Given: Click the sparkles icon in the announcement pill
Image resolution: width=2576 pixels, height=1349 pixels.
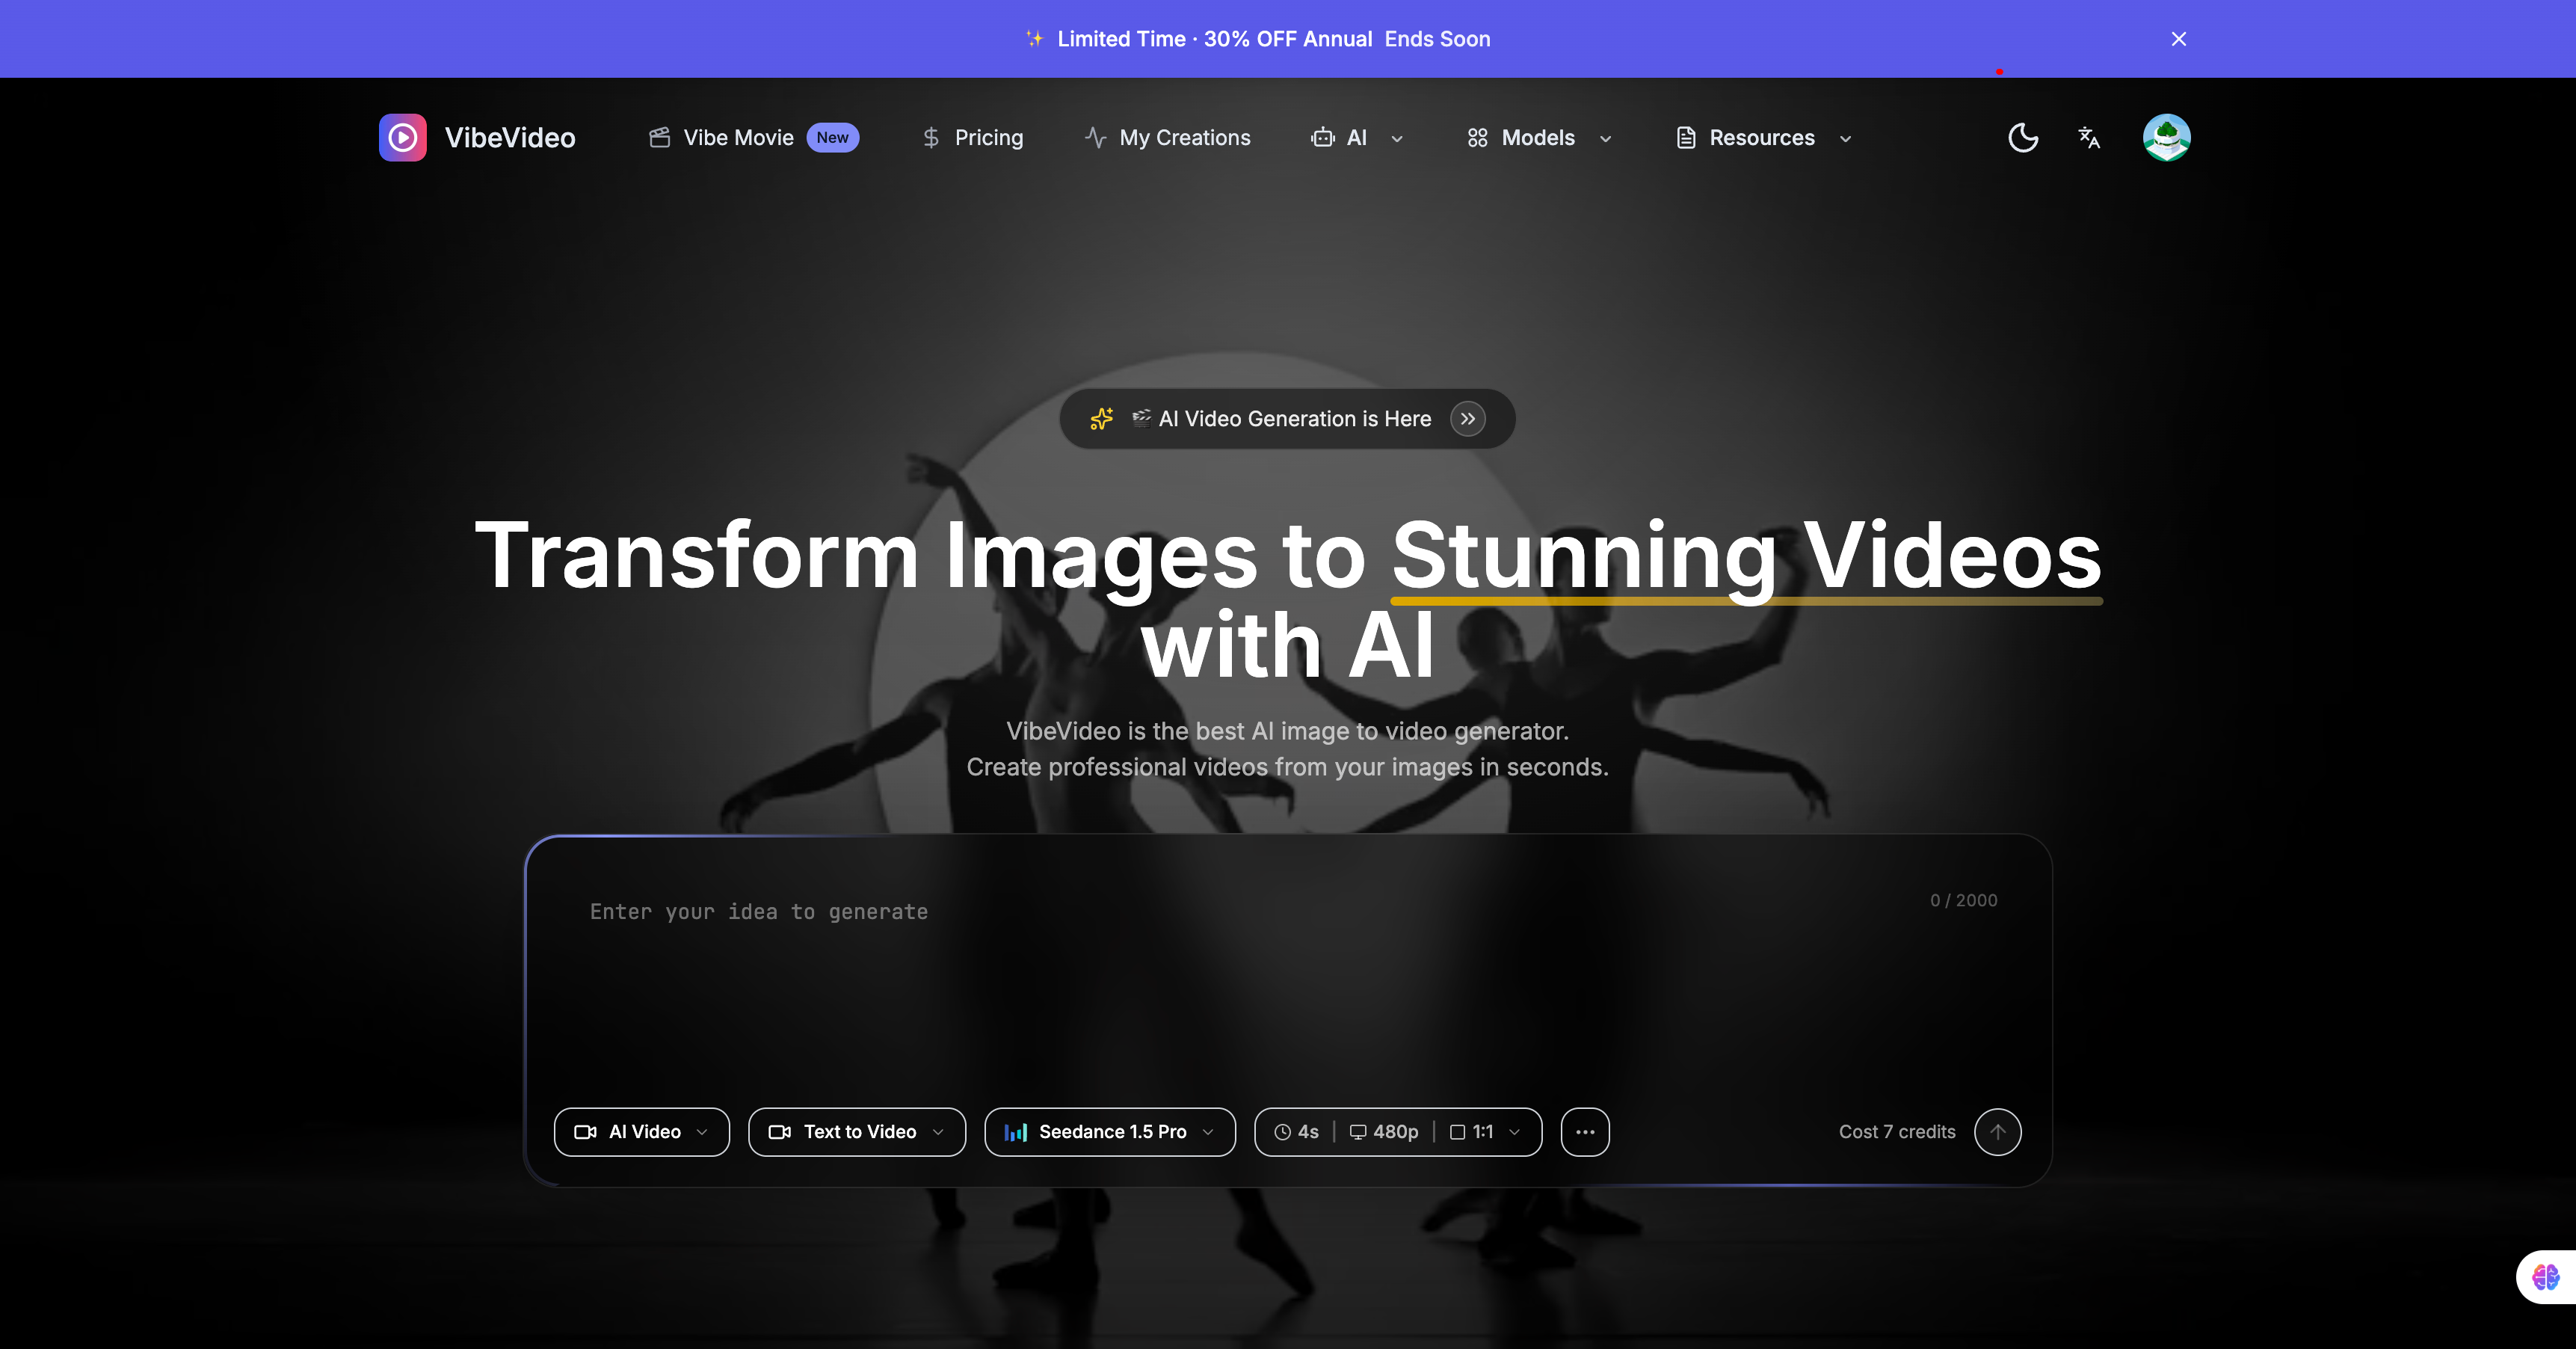Looking at the screenshot, I should 1101,419.
